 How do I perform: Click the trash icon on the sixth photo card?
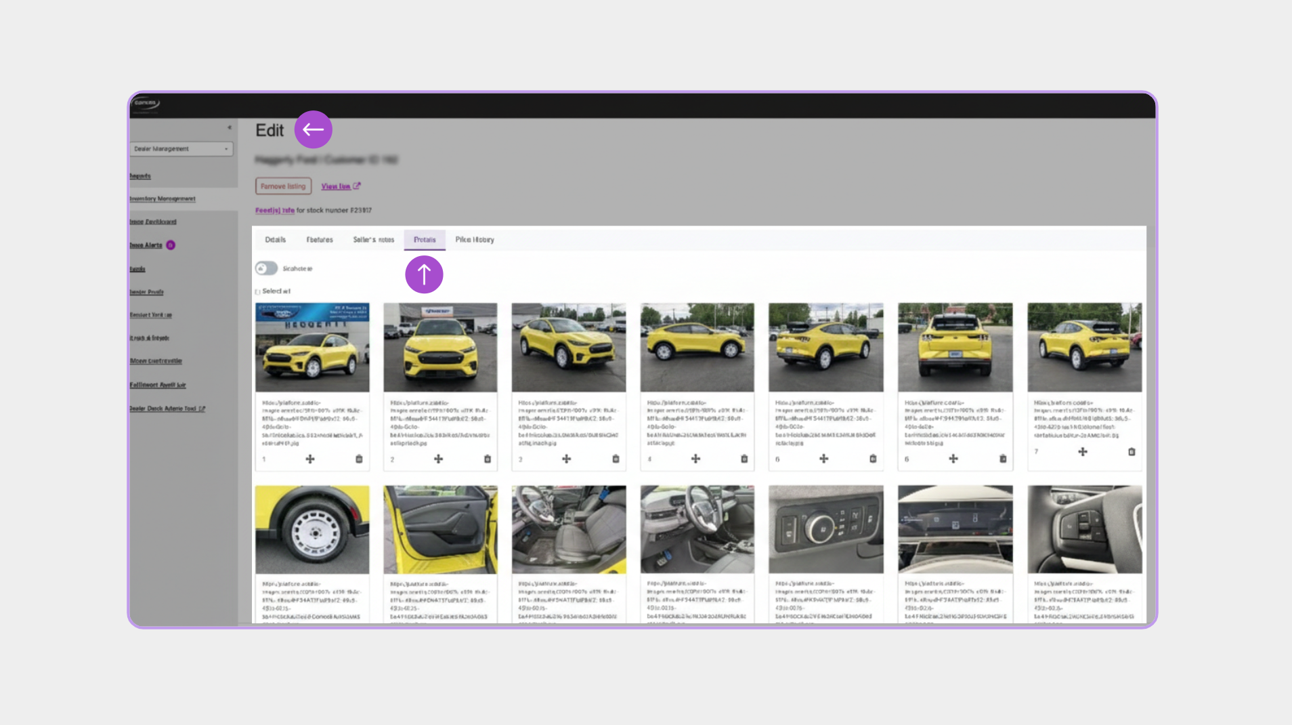coord(1003,459)
